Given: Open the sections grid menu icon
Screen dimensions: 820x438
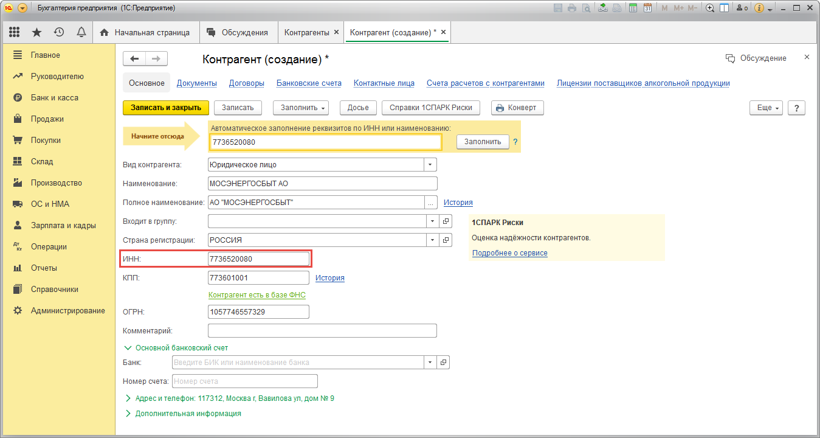Looking at the screenshot, I should pyautogui.click(x=14, y=32).
